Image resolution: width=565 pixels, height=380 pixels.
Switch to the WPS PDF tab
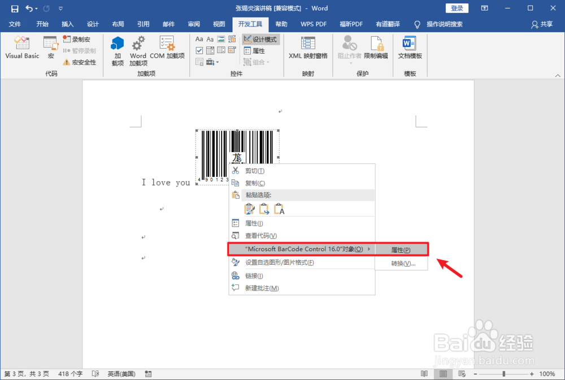pyautogui.click(x=314, y=24)
